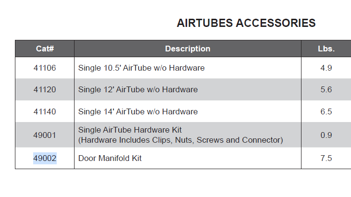Click Single 14' AirTube w/o Hardware description

[138, 112]
